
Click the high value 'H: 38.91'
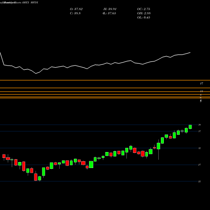tap(110, 9)
